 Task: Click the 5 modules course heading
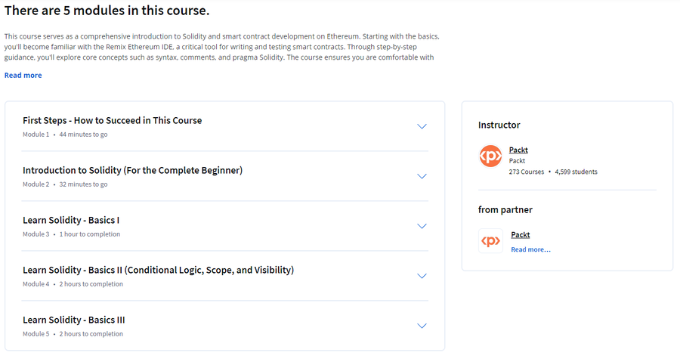pos(107,11)
